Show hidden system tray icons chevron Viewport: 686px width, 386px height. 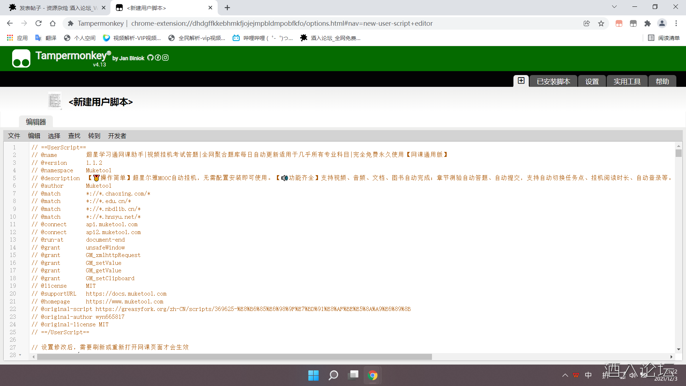(565, 375)
